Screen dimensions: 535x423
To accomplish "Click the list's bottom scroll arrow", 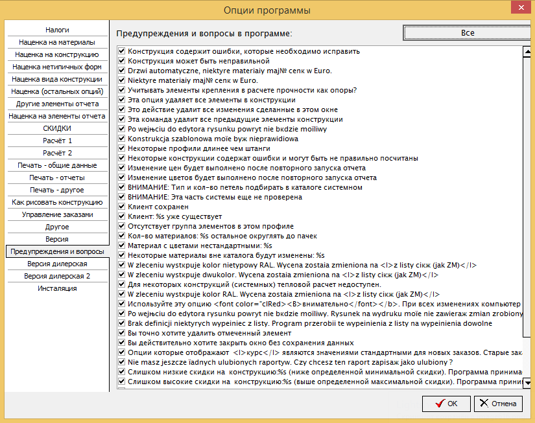I will click(x=527, y=382).
